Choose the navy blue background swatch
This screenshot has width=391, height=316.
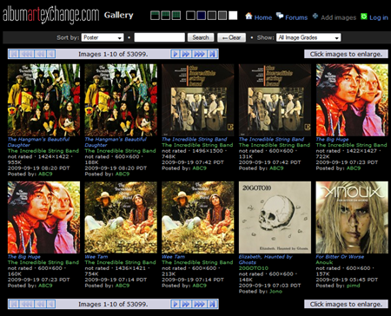[x=202, y=16]
